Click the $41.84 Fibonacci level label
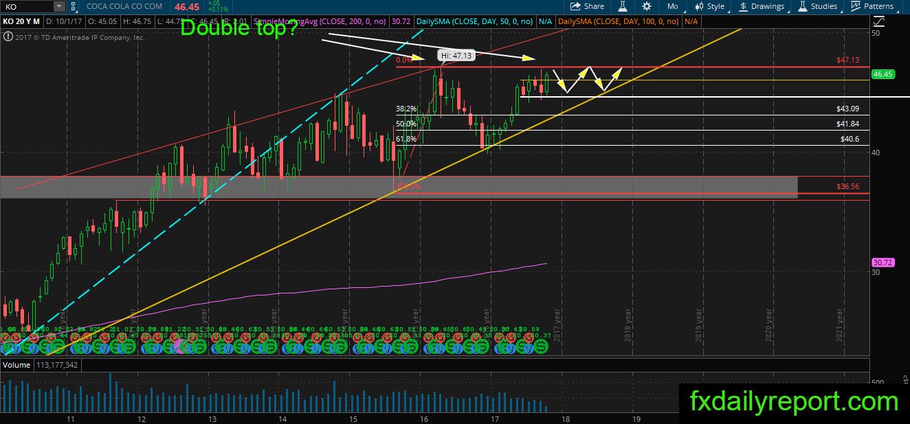 pos(848,124)
